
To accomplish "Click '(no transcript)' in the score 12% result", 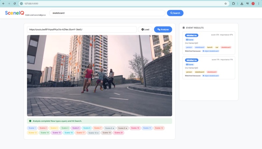I will 191,43.
